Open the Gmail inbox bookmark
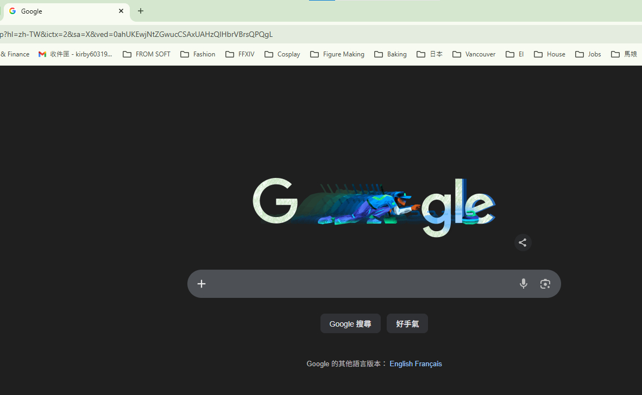 [x=75, y=54]
